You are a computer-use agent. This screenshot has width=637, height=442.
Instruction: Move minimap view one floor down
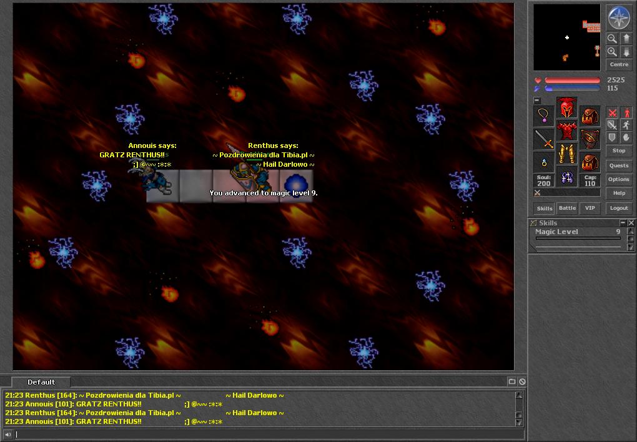pos(626,52)
